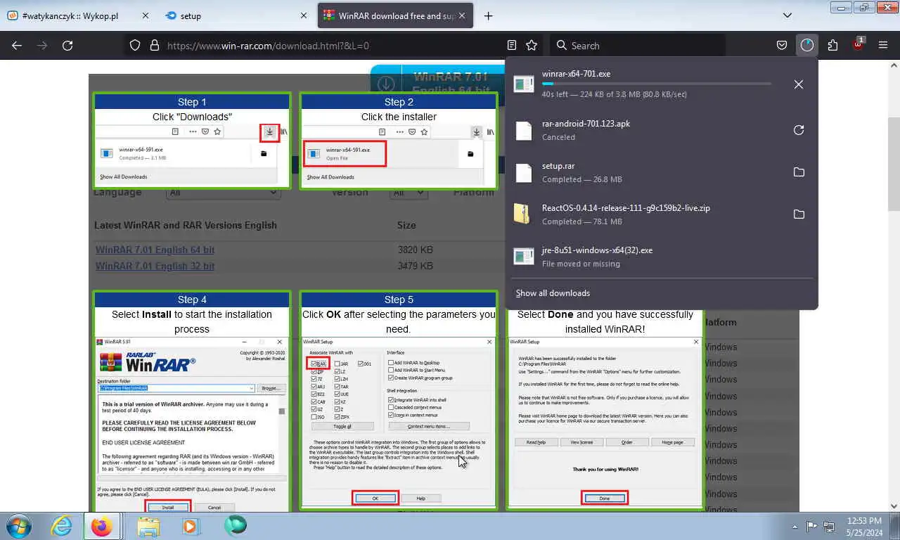Screen dimensions: 900x540
Task: Follow the WinRAR 7.01 English 32 bit link
Action: pos(155,266)
